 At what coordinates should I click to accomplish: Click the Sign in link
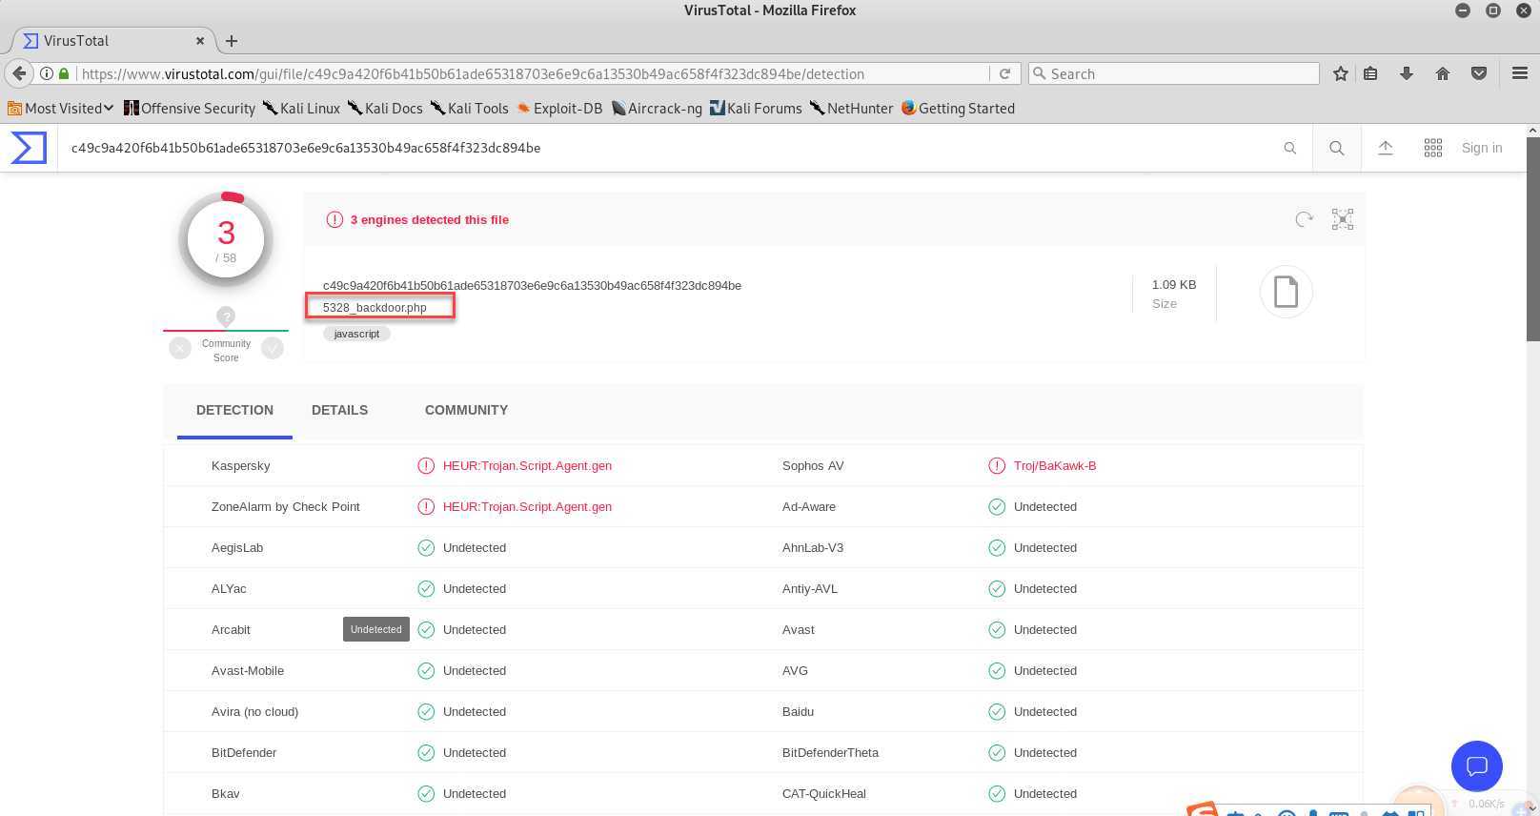point(1482,148)
